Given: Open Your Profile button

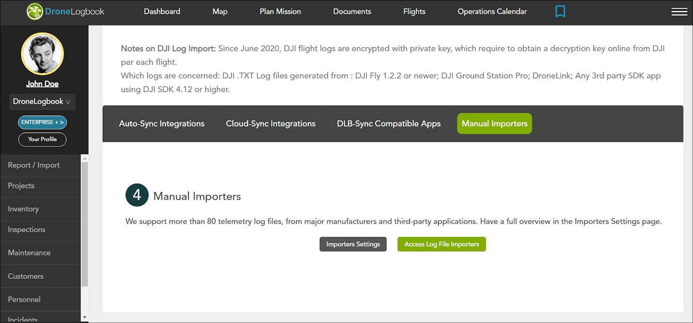Looking at the screenshot, I should tap(42, 139).
